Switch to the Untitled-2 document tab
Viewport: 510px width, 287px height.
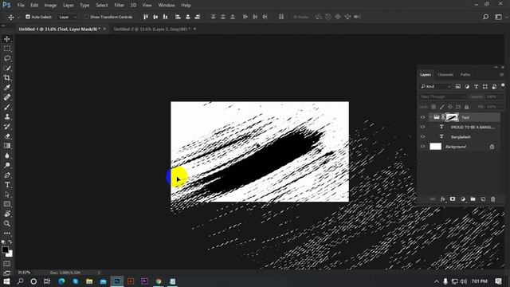tap(152, 29)
